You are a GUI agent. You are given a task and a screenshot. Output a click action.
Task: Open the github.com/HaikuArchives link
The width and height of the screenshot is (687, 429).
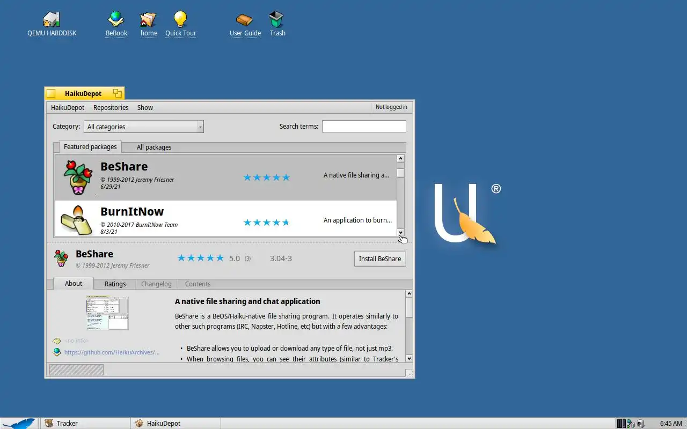pyautogui.click(x=112, y=352)
